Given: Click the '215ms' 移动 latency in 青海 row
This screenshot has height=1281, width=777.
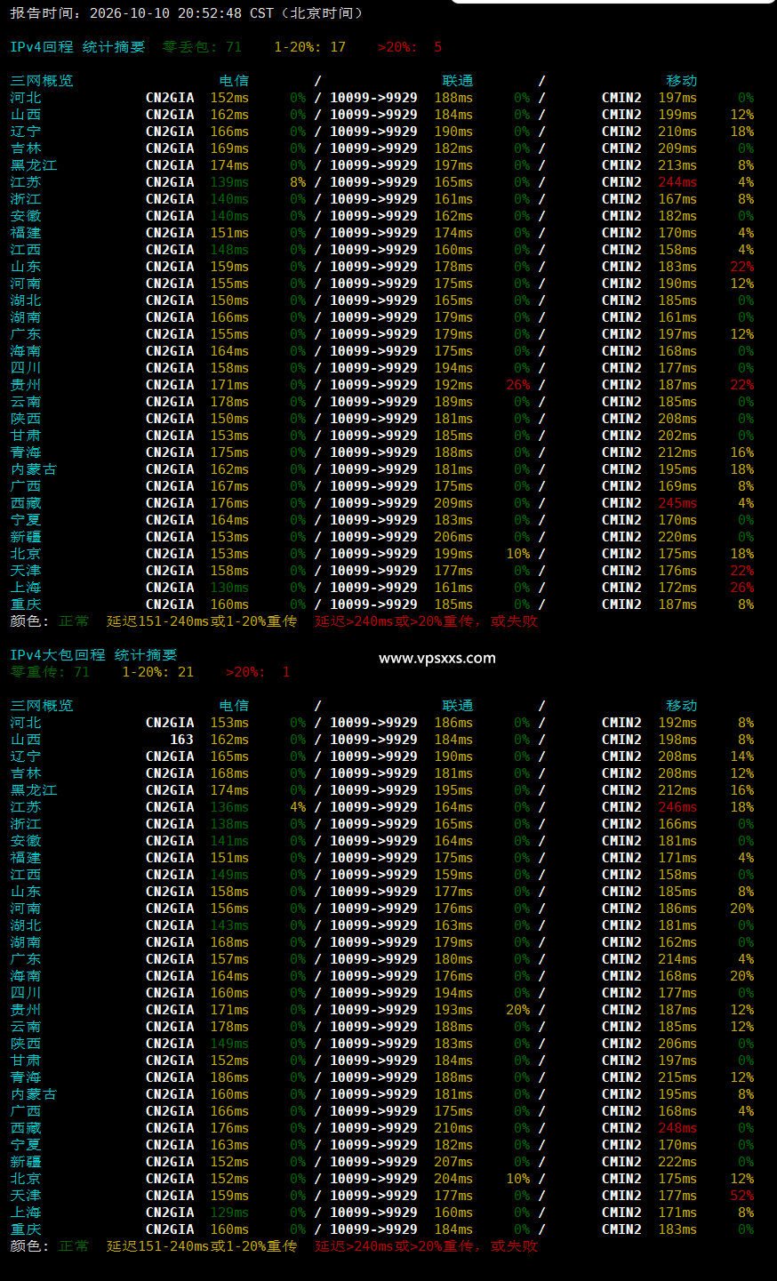Looking at the screenshot, I should pyautogui.click(x=677, y=1077).
